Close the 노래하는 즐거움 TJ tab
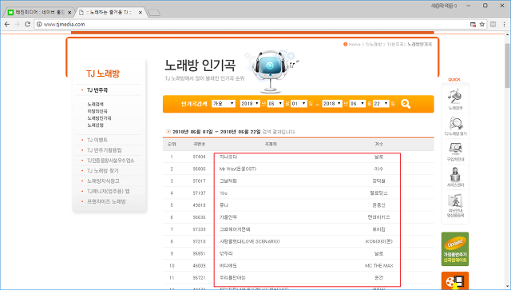 pyautogui.click(x=141, y=13)
